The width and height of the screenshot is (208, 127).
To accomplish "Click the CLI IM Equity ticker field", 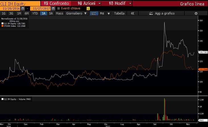I will click(20, 4).
